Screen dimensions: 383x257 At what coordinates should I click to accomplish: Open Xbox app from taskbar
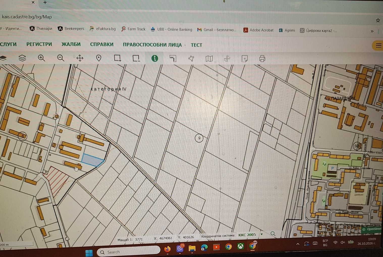[240, 246]
